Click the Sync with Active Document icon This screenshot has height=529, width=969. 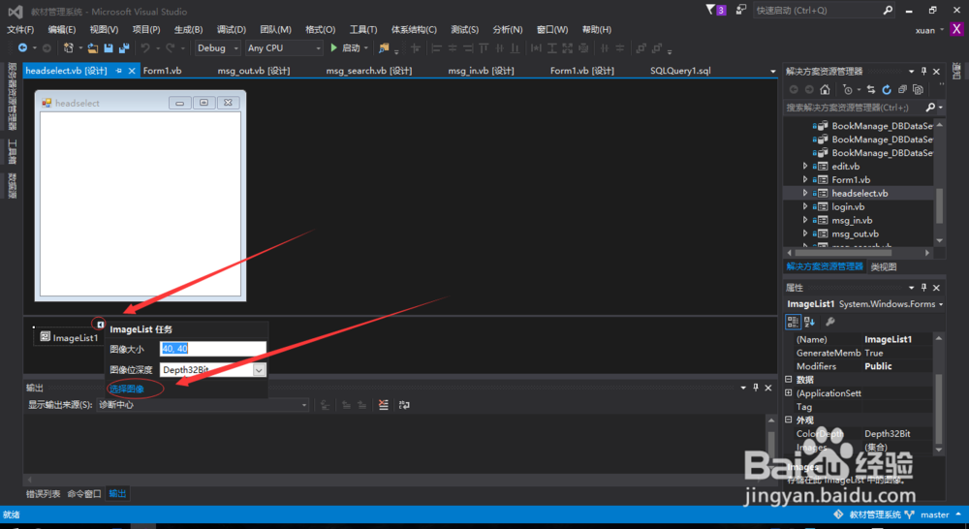click(871, 89)
